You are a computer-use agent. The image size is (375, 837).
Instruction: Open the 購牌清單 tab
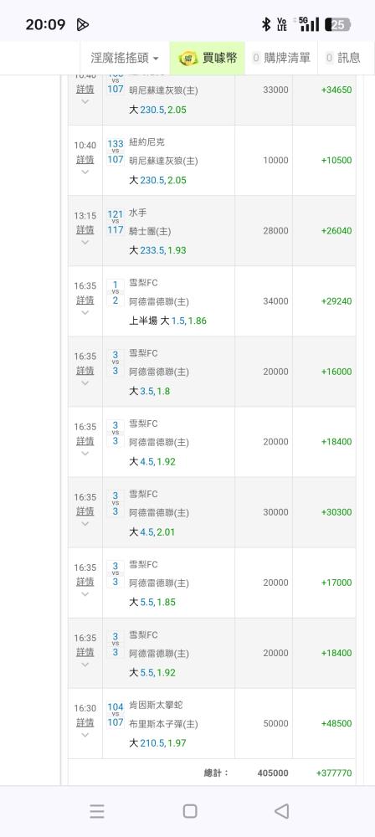point(281,59)
